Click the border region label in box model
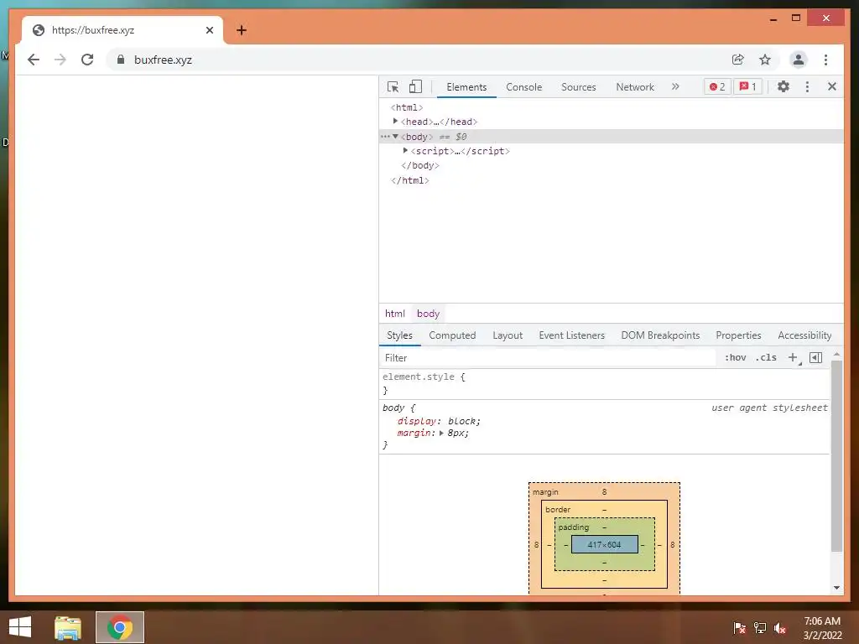This screenshot has width=859, height=644. point(558,509)
